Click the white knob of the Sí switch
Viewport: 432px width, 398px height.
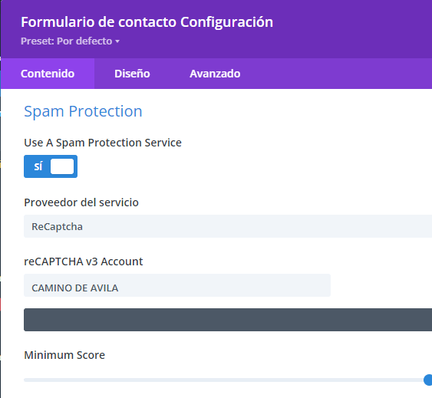(62, 166)
